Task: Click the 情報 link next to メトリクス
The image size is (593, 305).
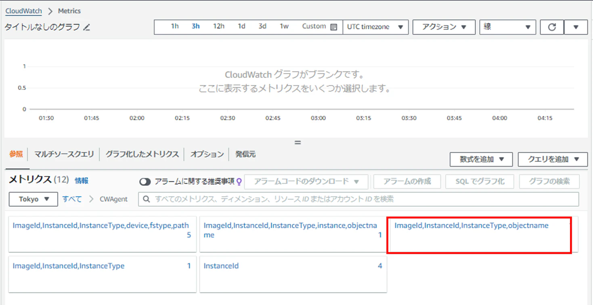Action: pyautogui.click(x=82, y=181)
